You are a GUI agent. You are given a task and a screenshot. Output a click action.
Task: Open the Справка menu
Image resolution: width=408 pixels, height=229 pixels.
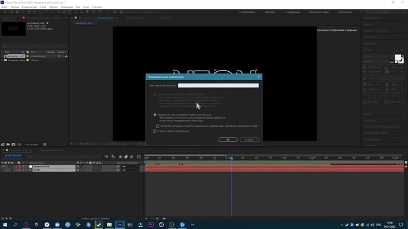pos(97,7)
